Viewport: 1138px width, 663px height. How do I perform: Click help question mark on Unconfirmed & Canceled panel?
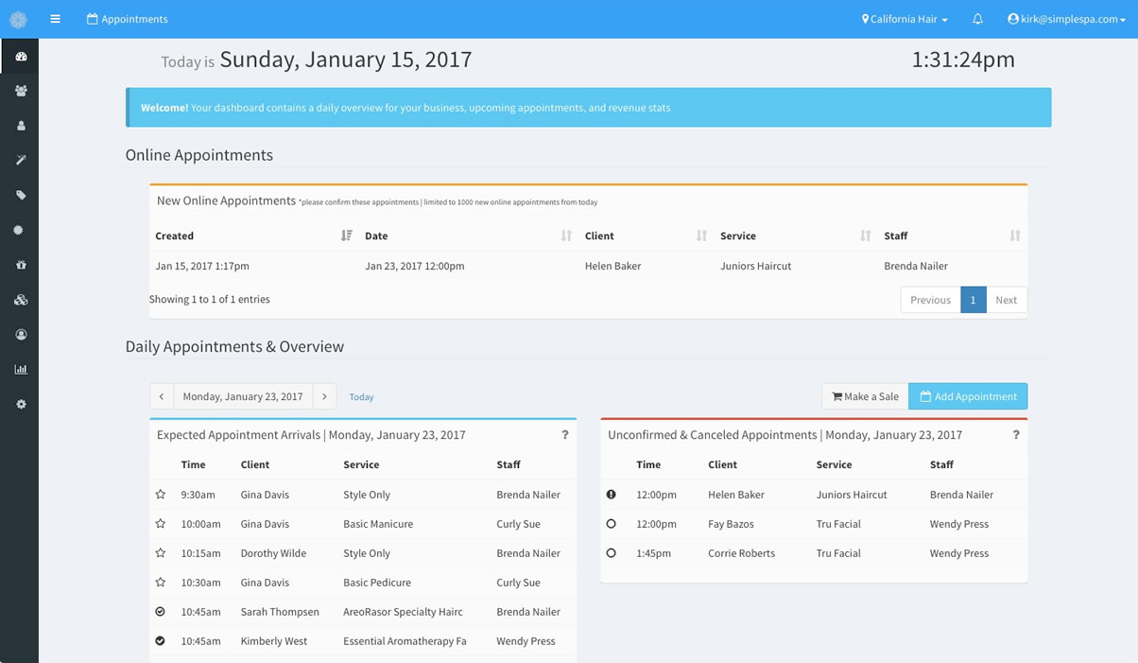click(1016, 435)
